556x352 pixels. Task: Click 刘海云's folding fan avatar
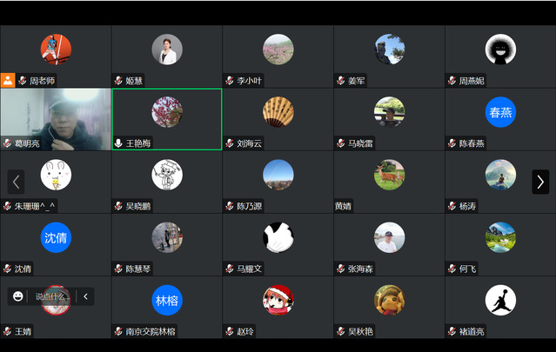pos(278,112)
